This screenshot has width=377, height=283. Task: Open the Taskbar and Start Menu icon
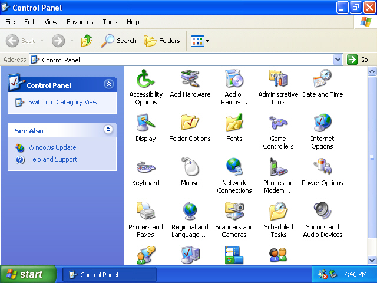point(234,255)
